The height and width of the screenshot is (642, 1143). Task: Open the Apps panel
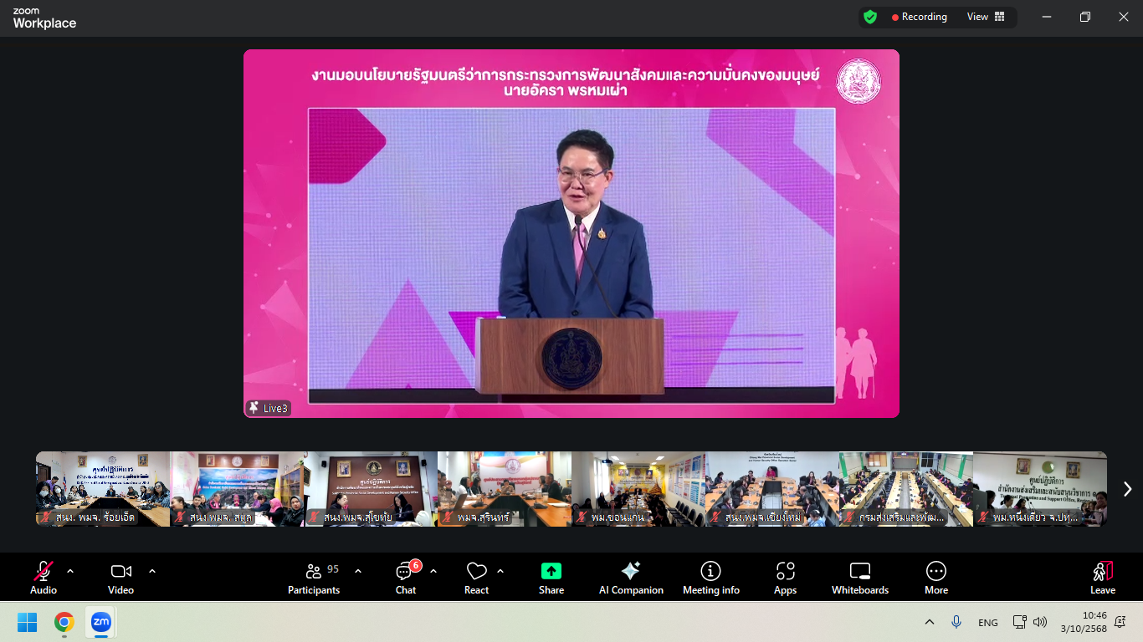coord(785,576)
